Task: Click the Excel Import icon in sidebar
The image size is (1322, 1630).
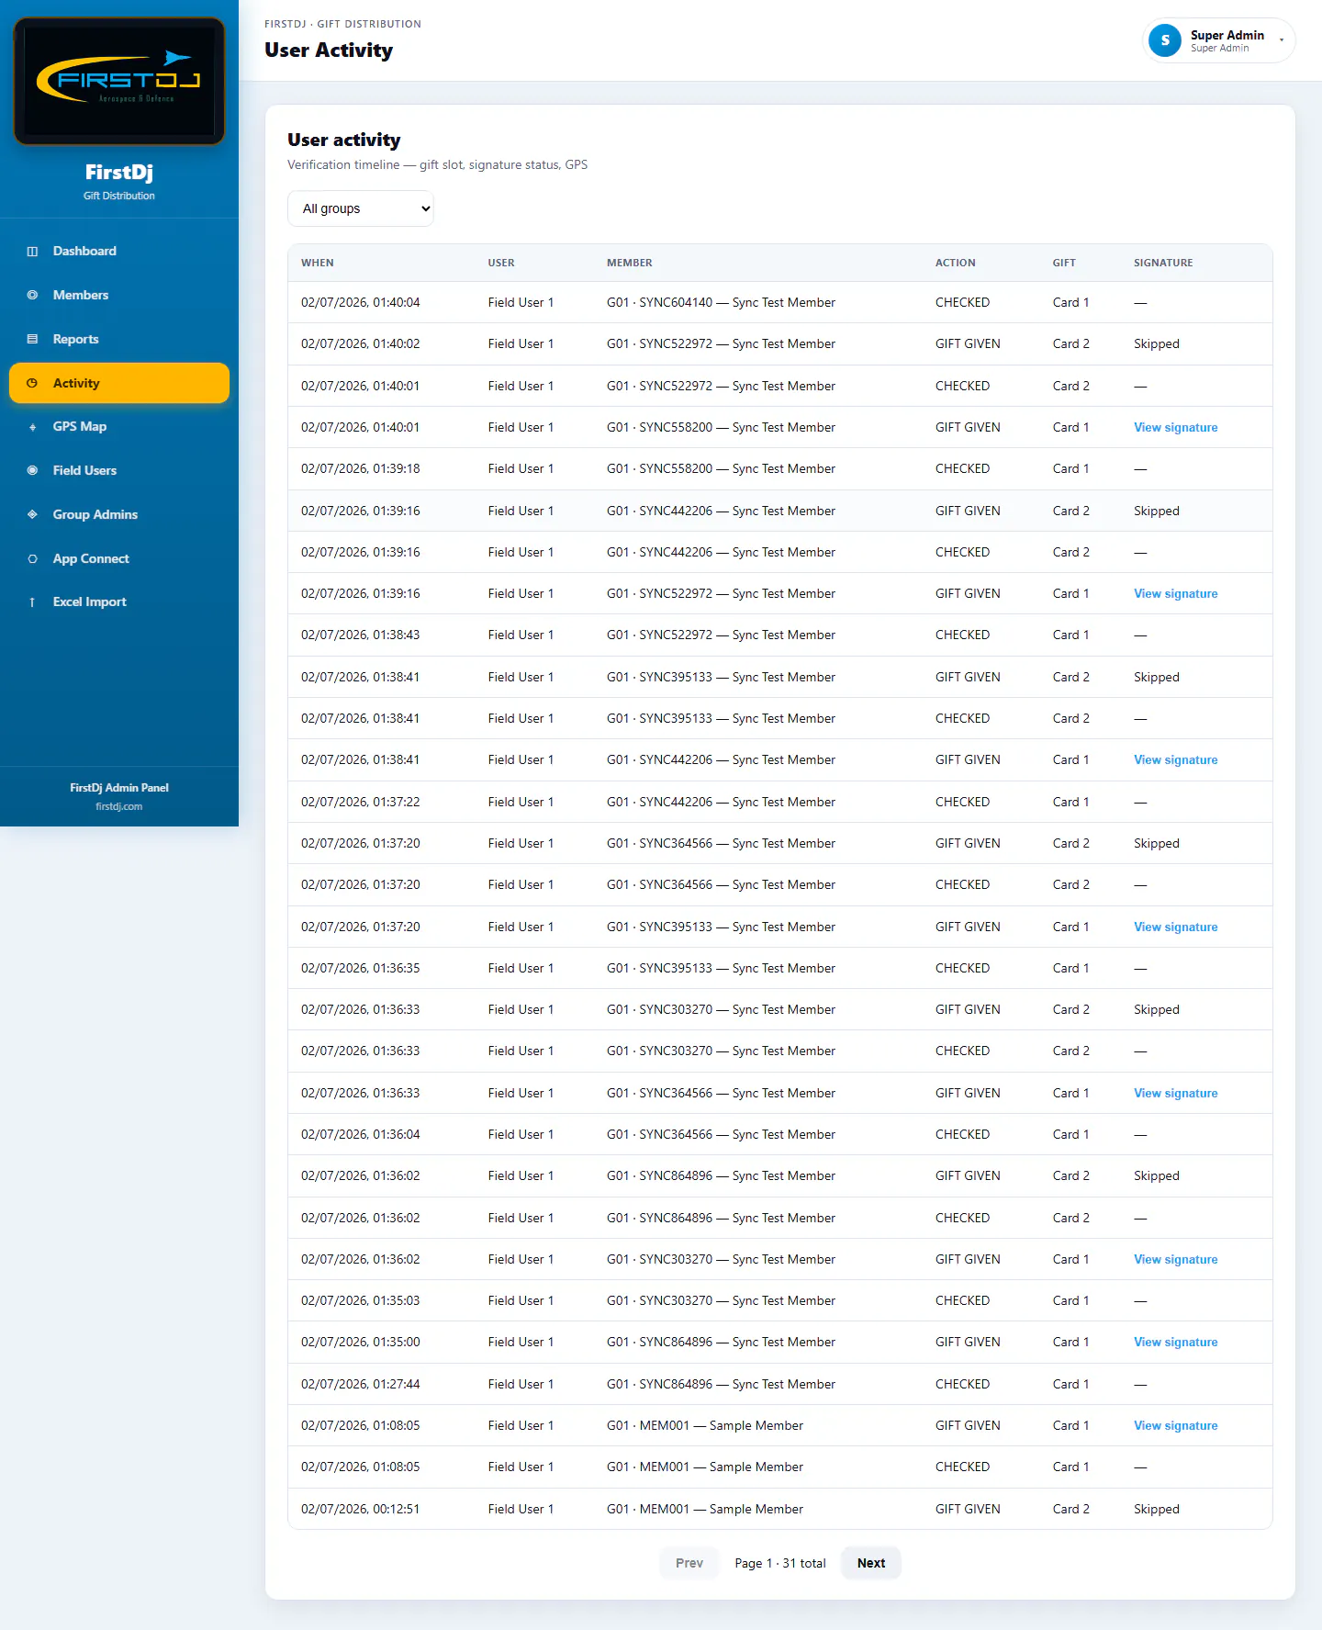Action: tap(32, 602)
